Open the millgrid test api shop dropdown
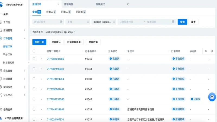 (x=104, y=22)
